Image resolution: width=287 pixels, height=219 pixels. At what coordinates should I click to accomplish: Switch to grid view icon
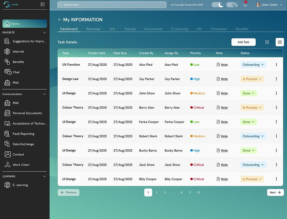tap(267, 42)
